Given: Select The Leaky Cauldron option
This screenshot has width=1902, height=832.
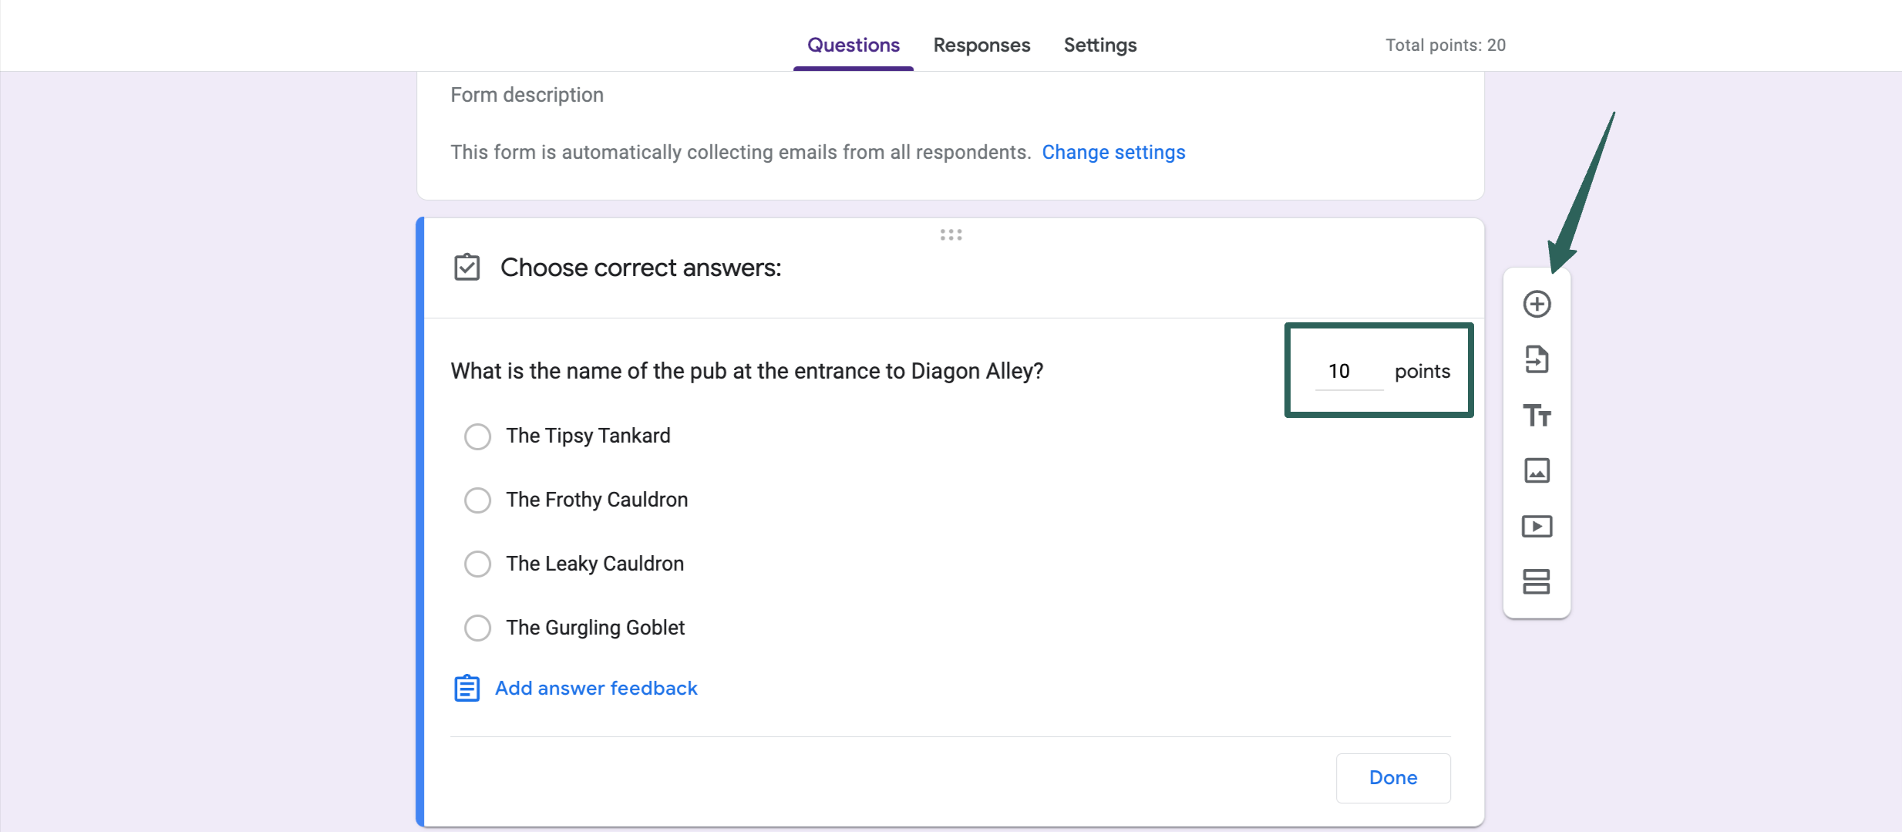Looking at the screenshot, I should click(477, 564).
